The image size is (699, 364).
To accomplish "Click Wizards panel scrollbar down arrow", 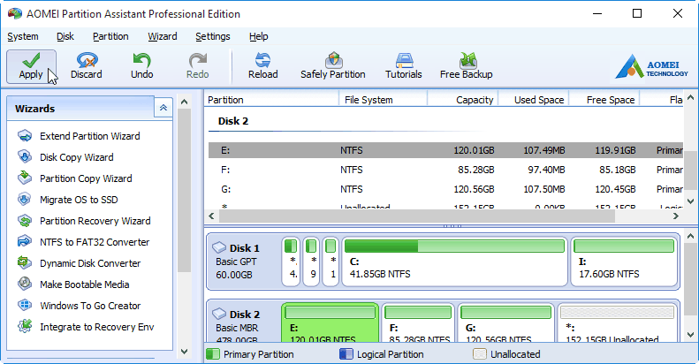I will 184,352.
